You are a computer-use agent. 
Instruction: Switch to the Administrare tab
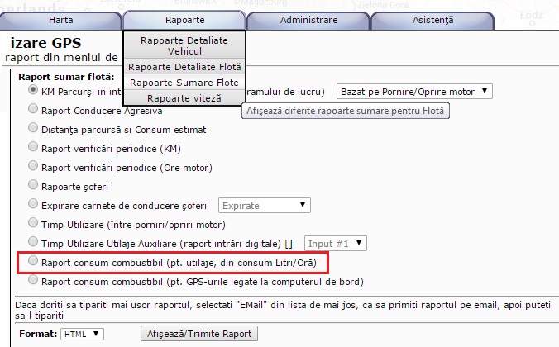tap(308, 18)
